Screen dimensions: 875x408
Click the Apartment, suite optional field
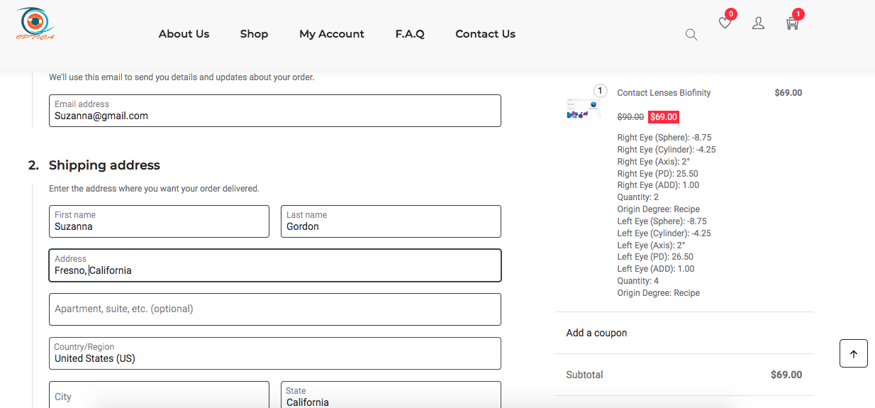point(274,309)
